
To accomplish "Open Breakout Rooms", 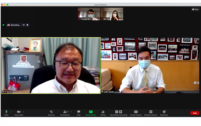I will [x=151, y=113].
